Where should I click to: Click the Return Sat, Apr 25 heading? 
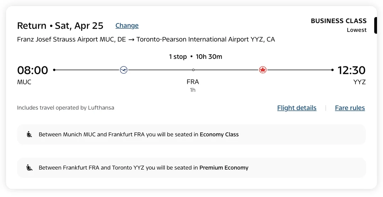point(60,26)
